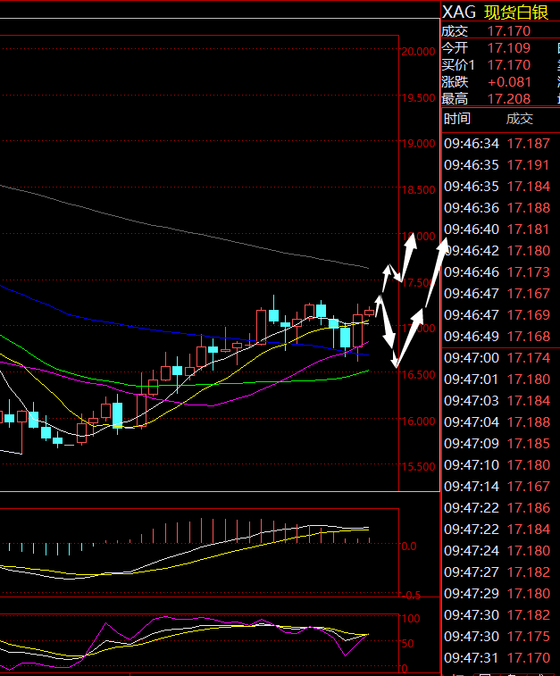Select the 09:47:03 tick row
Image resolution: width=560 pixels, height=676 pixels.
pos(497,401)
